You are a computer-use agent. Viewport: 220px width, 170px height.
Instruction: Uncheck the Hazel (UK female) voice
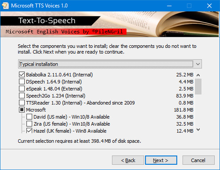point(29,130)
